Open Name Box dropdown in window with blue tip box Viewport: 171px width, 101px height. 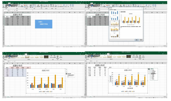tap(7, 11)
